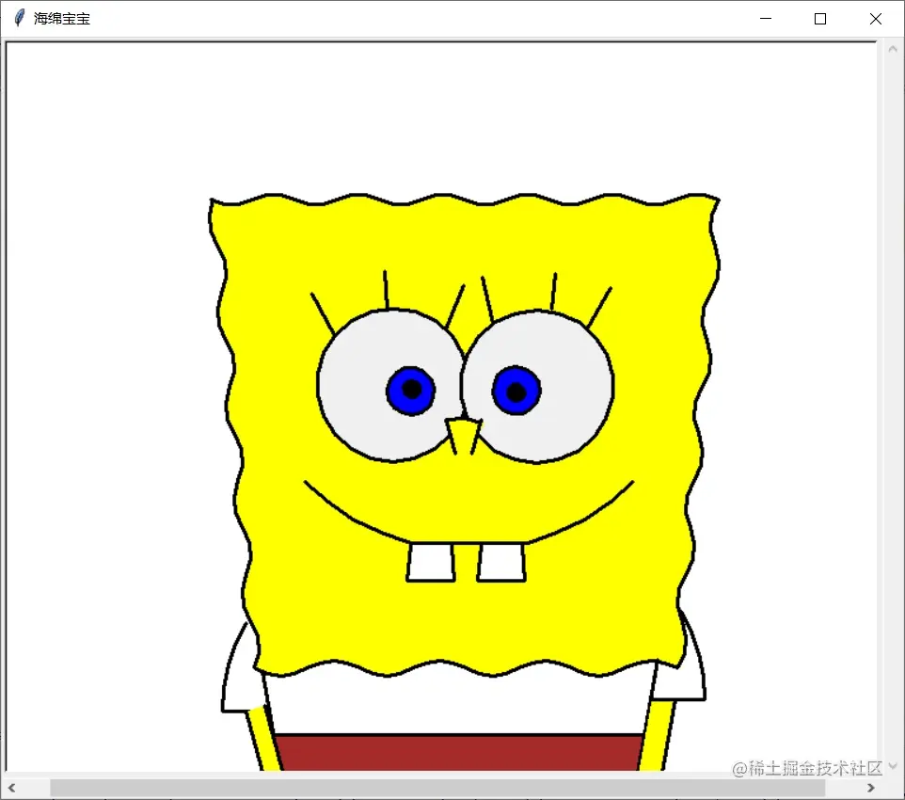Click SpongeBob's left front tooth
The height and width of the screenshot is (800, 905).
click(433, 563)
